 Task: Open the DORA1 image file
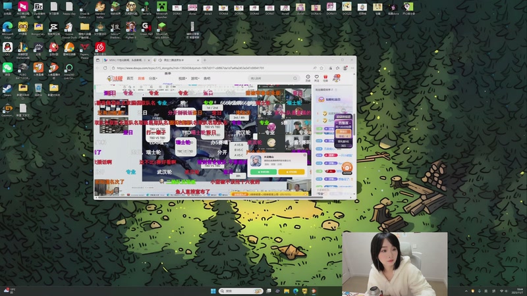coord(177,9)
